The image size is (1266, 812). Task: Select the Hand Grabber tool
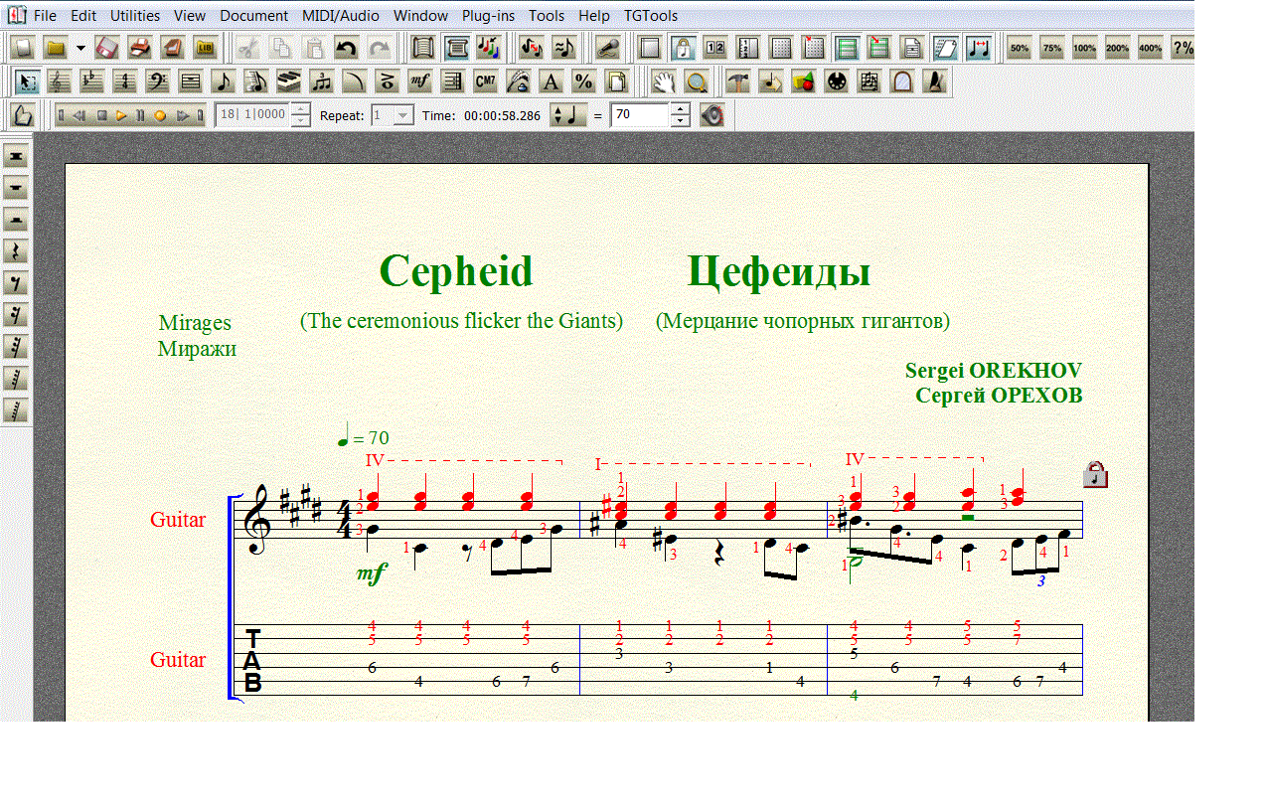tap(663, 81)
